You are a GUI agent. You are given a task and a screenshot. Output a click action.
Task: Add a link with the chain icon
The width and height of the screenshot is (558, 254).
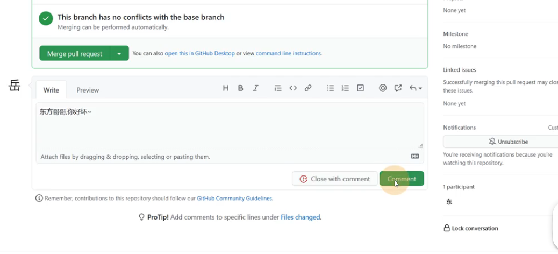308,88
